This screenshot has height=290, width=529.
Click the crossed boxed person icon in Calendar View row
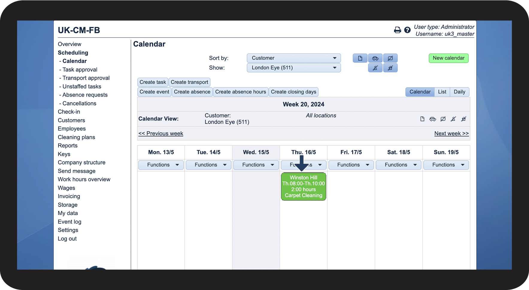click(x=463, y=119)
